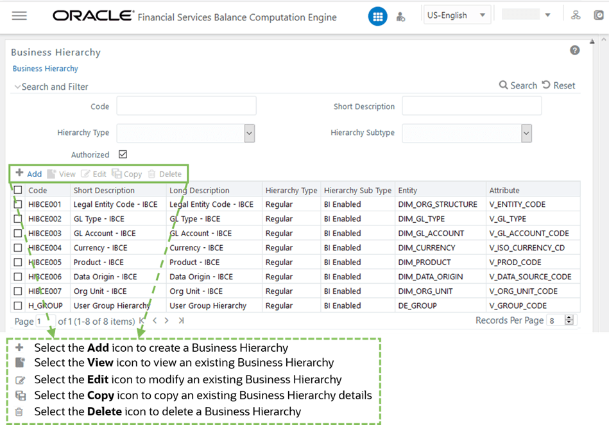Adjust the Records Per Page stepper
The image size is (609, 425).
(569, 320)
